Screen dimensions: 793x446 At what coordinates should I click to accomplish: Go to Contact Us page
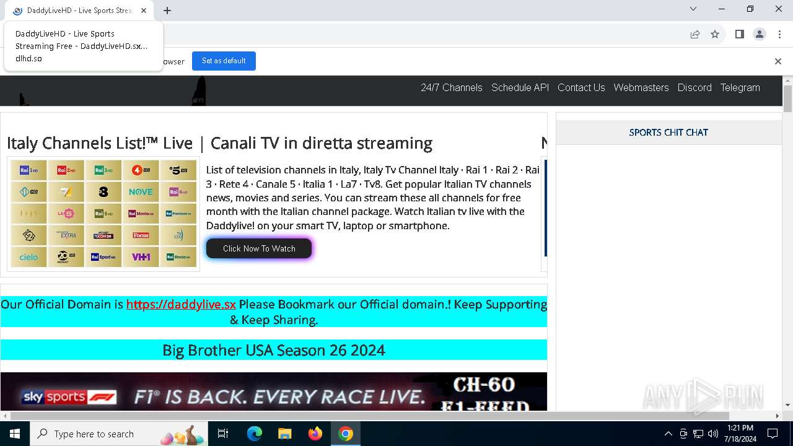coord(581,87)
